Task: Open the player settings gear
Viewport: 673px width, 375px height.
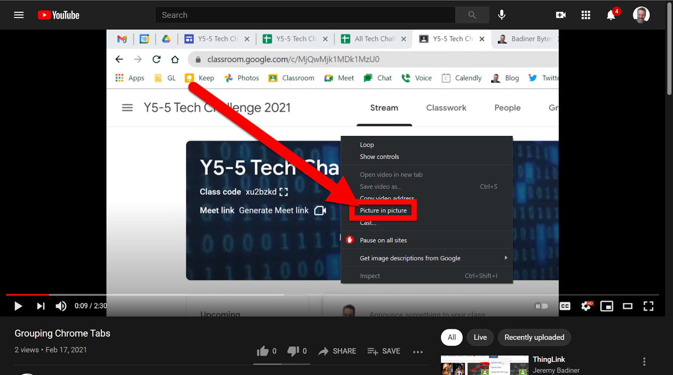Action: (x=586, y=306)
